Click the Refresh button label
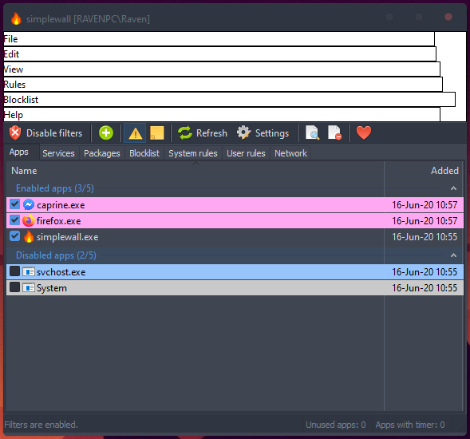 tap(211, 133)
